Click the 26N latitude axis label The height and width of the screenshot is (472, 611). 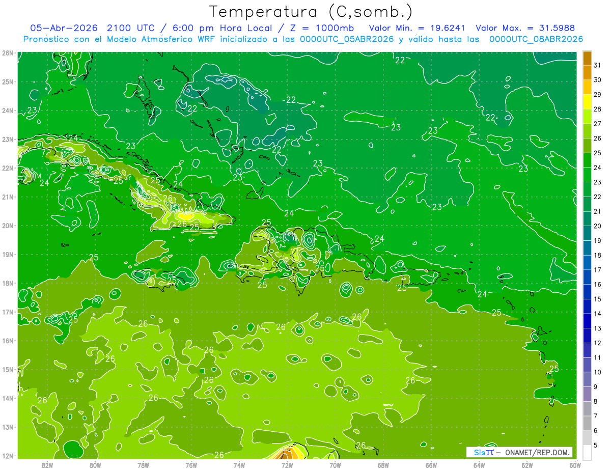pyautogui.click(x=7, y=53)
